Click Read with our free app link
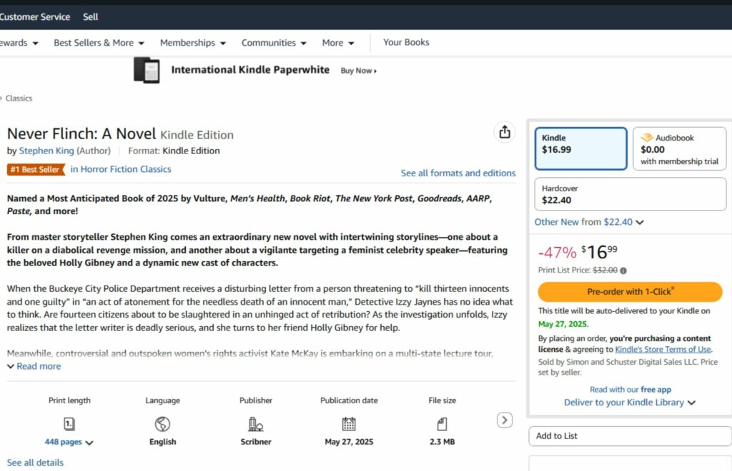This screenshot has width=732, height=471. coord(630,390)
